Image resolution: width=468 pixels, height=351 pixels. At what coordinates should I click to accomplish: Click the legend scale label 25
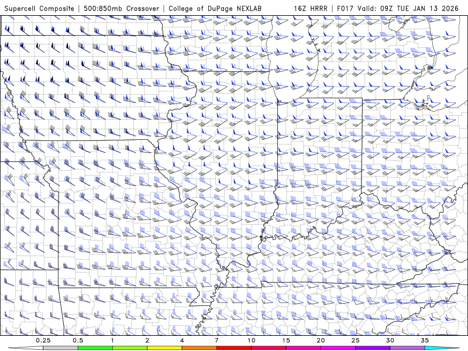click(355, 340)
